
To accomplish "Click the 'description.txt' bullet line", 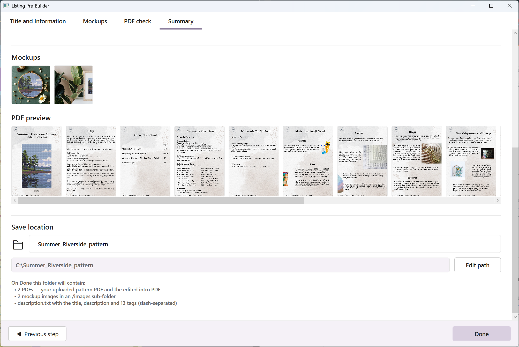I will pyautogui.click(x=96, y=303).
